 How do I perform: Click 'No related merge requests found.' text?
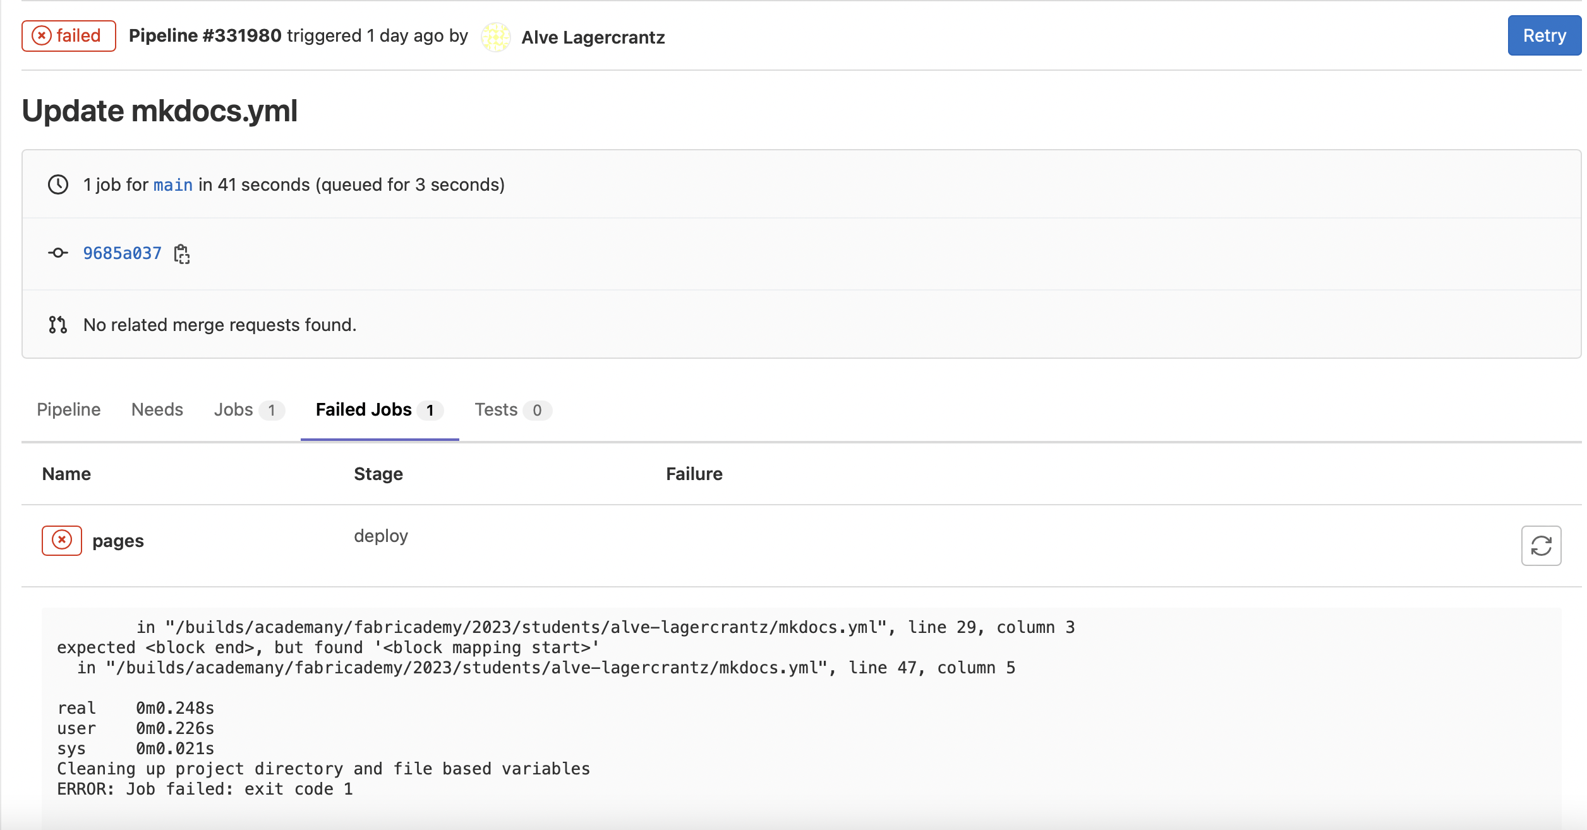pyautogui.click(x=220, y=325)
